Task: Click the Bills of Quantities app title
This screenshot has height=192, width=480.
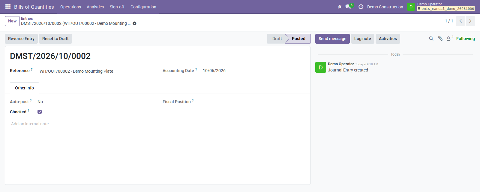Action: 34,7
